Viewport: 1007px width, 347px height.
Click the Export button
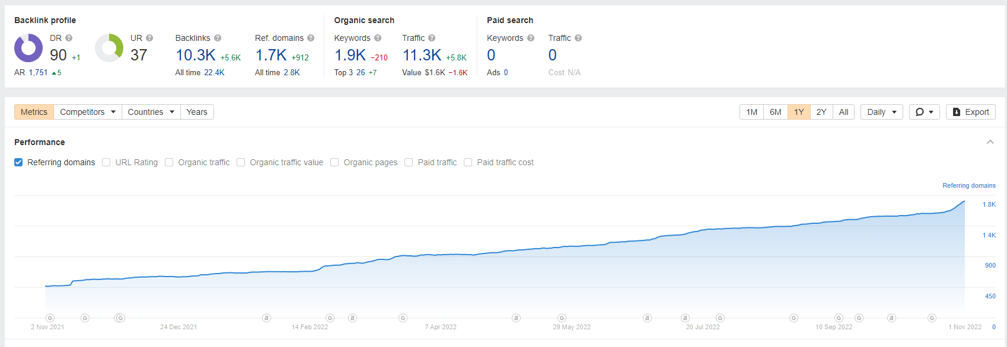point(970,112)
